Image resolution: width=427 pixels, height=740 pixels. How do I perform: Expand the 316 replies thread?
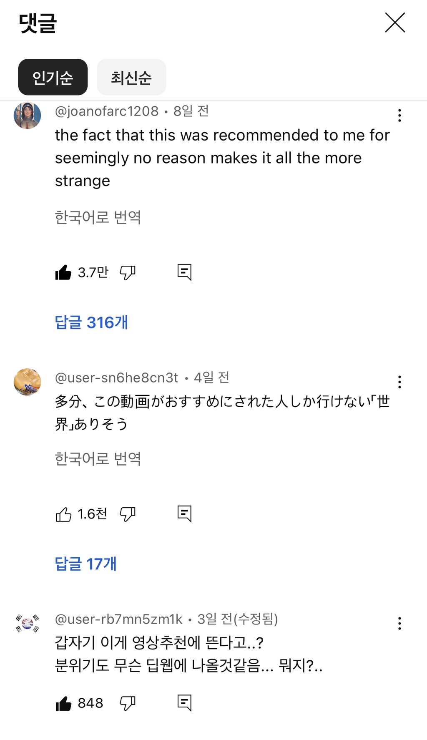[x=91, y=322]
